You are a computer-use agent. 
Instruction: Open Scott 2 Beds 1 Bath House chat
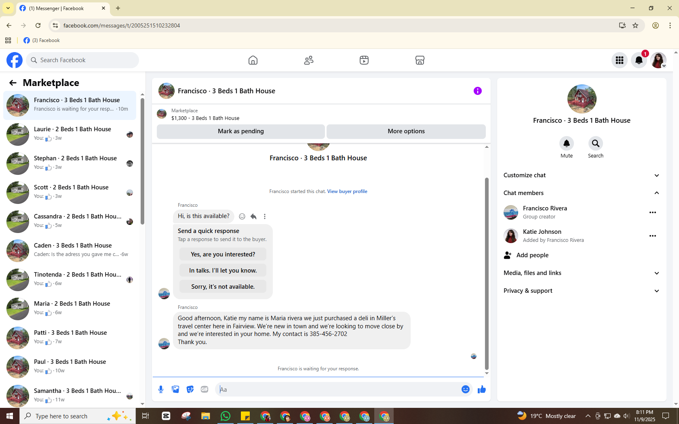70,193
